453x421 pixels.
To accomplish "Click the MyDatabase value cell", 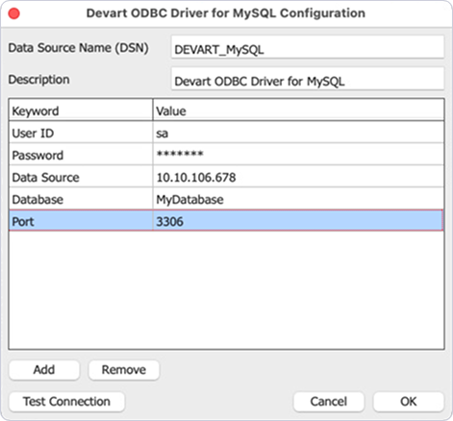I will click(298, 199).
